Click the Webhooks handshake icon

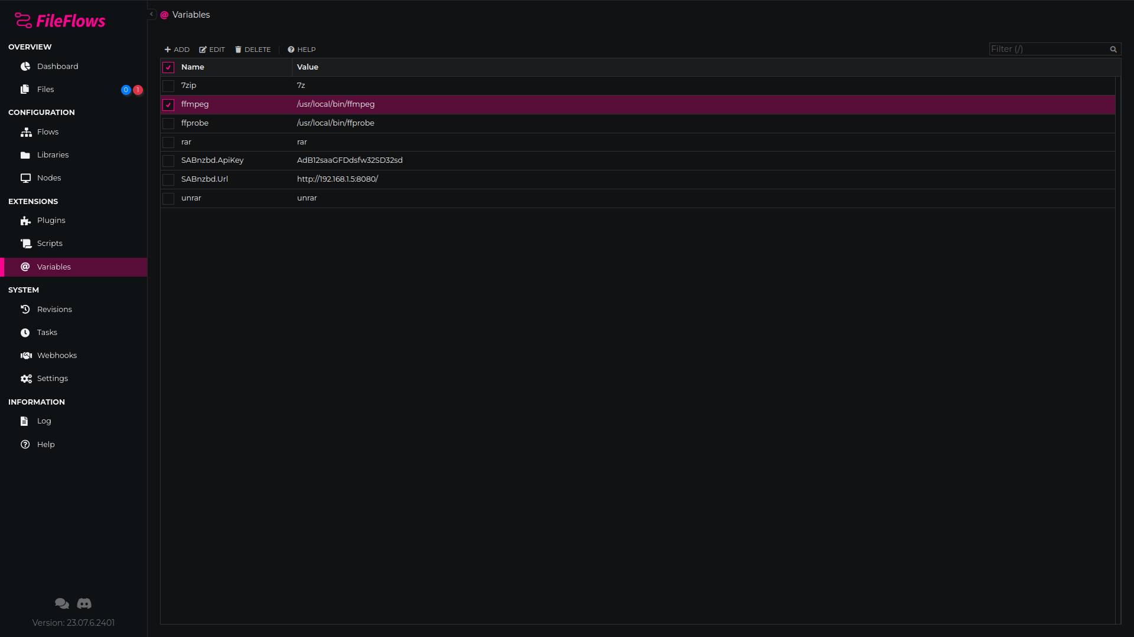click(26, 356)
